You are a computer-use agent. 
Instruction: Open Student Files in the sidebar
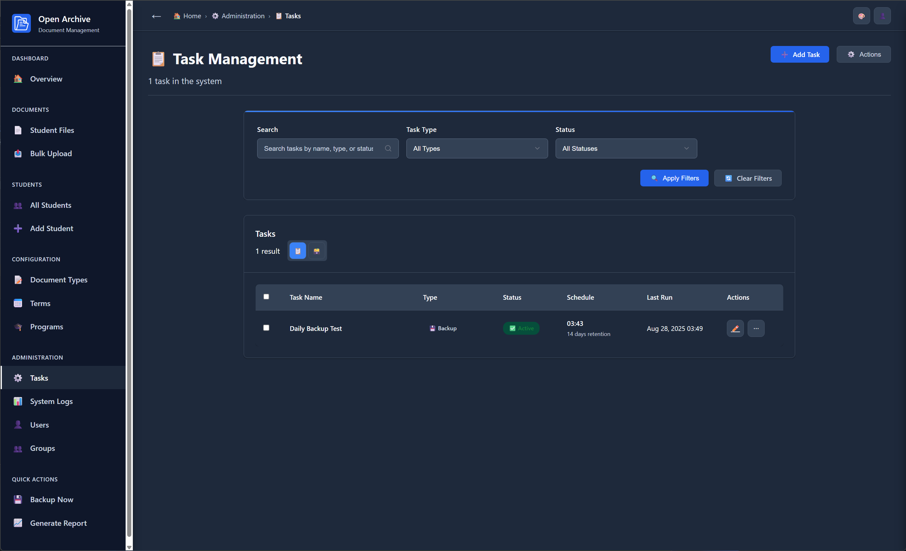click(x=63, y=130)
